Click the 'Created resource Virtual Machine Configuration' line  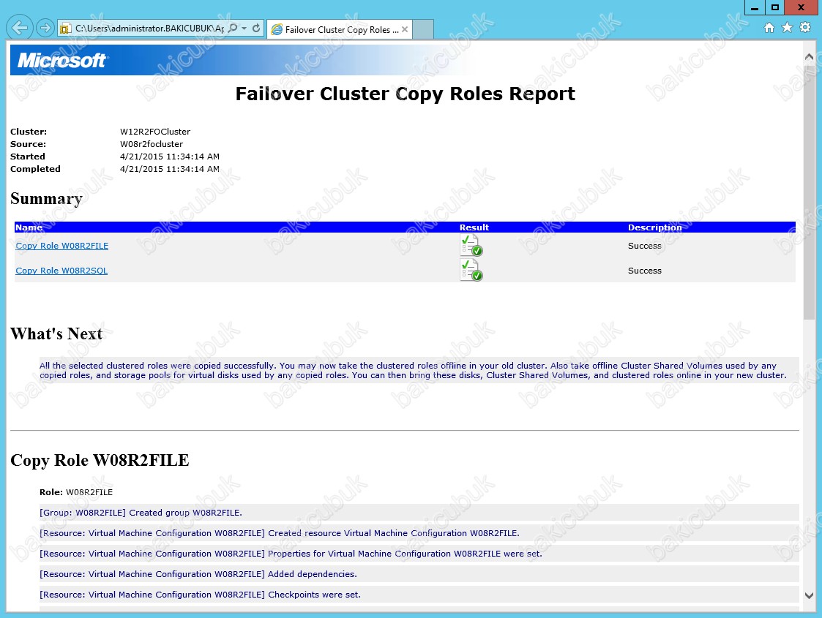click(x=419, y=533)
